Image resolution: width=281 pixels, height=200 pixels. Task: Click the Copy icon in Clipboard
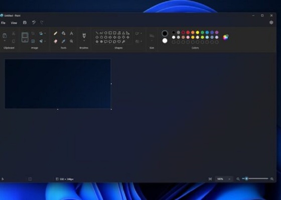14,41
